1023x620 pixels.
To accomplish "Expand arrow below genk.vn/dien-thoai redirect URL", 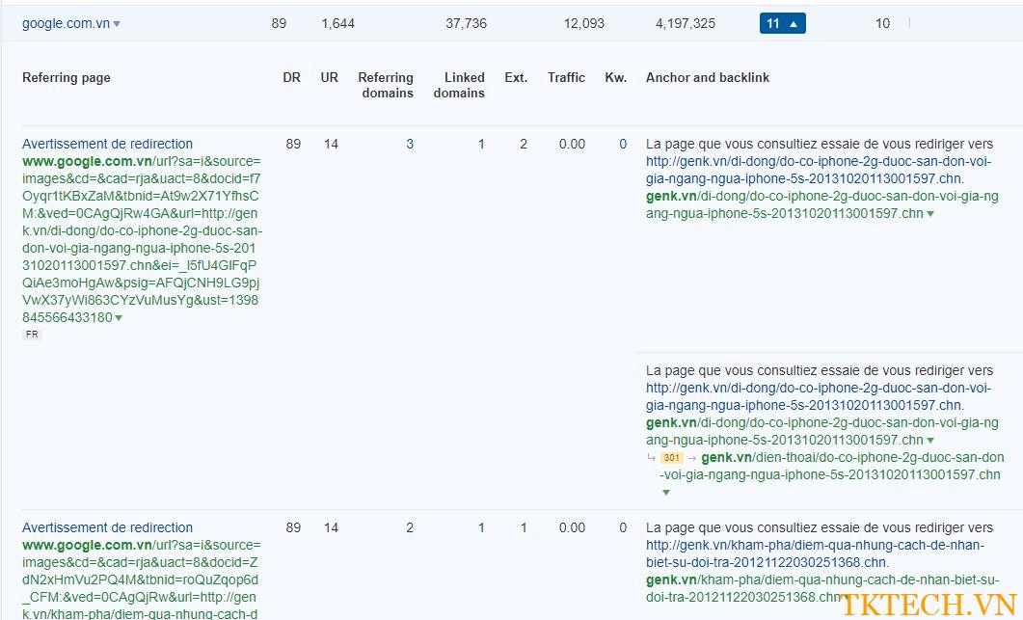I will (665, 493).
